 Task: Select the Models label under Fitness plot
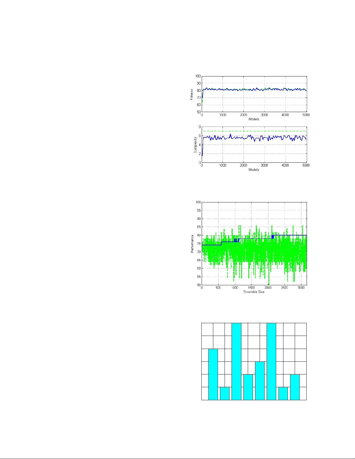tap(254, 119)
